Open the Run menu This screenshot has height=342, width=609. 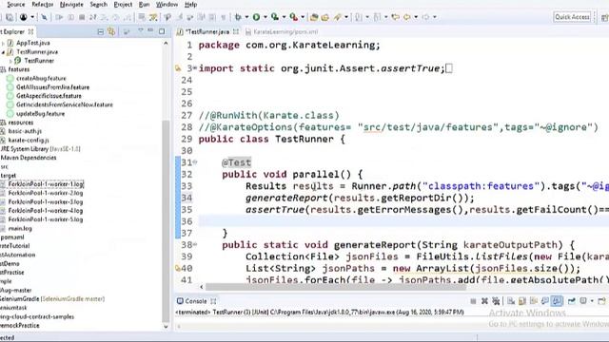(144, 5)
